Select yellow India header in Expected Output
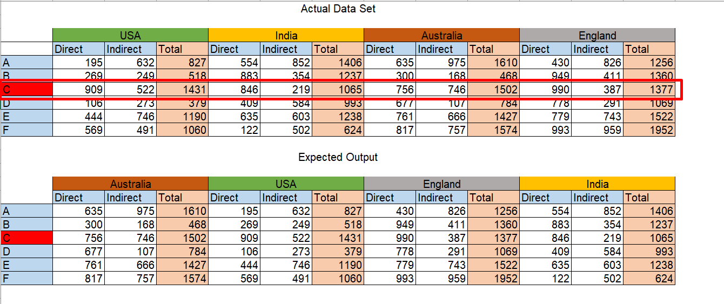The height and width of the screenshot is (304, 724). point(597,184)
